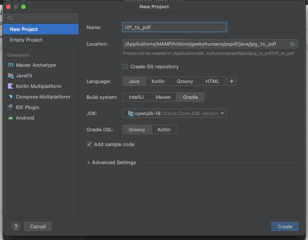The image size is (308, 240).
Task: Select Maven as the build system
Action: click(163, 97)
